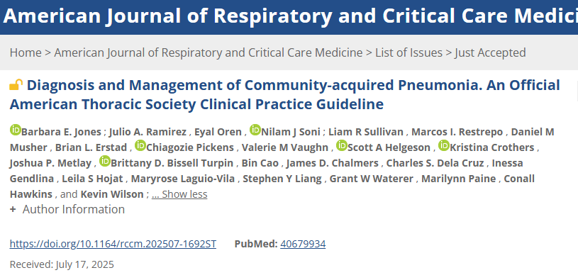The height and width of the screenshot is (280, 578).
Task: Open author Grant W Waterer profile
Action: click(371, 179)
